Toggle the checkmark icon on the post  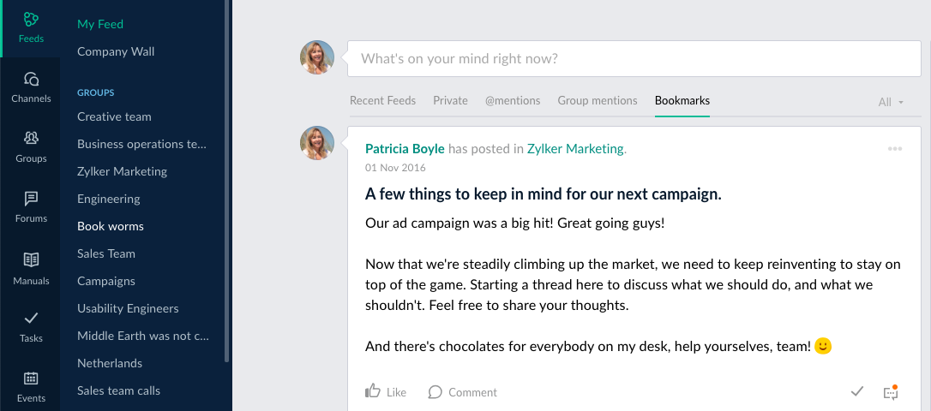tap(856, 391)
